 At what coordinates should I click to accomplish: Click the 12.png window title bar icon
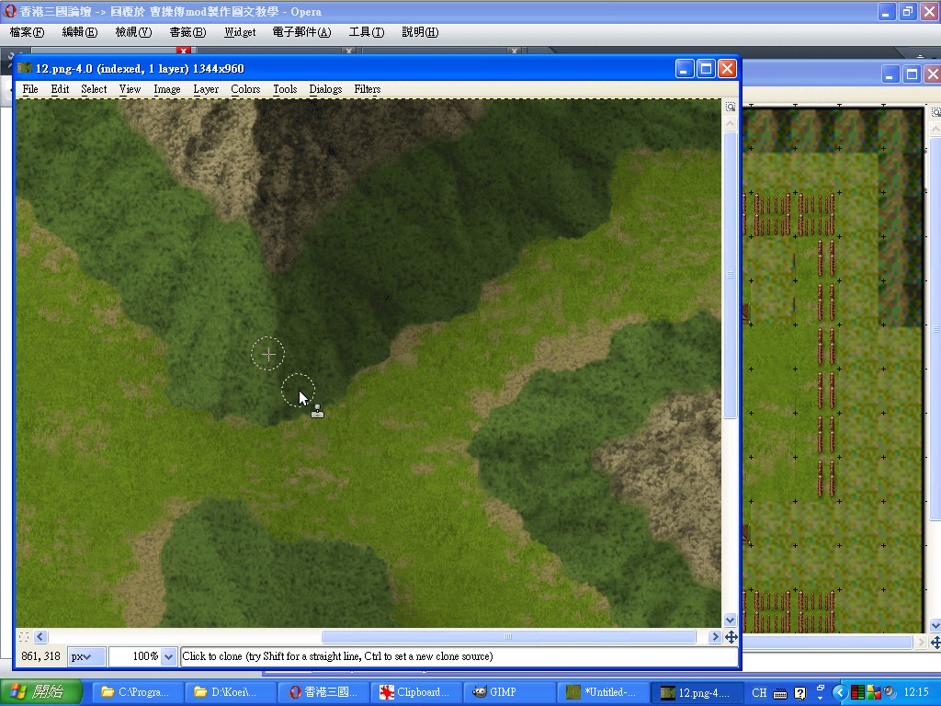[25, 68]
